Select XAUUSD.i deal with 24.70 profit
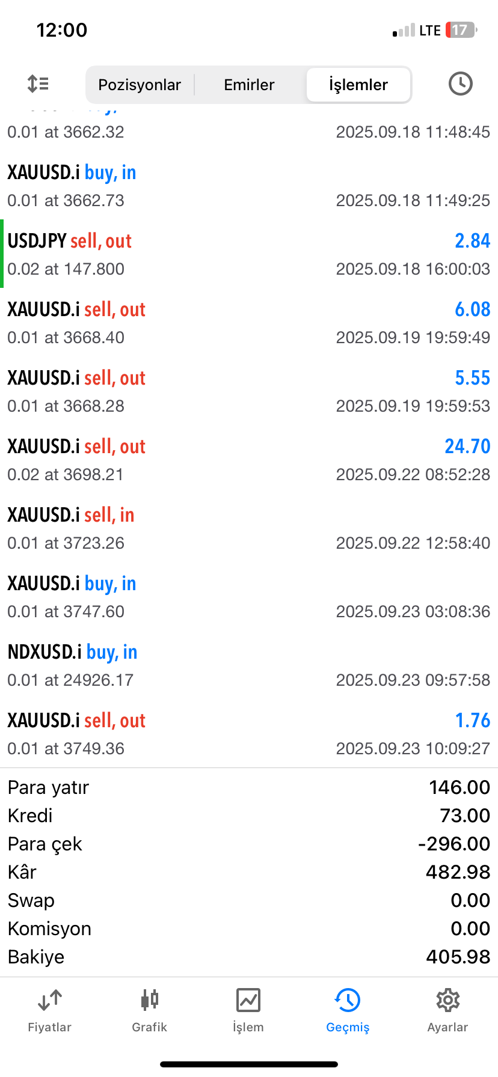The width and height of the screenshot is (498, 1077). click(249, 460)
